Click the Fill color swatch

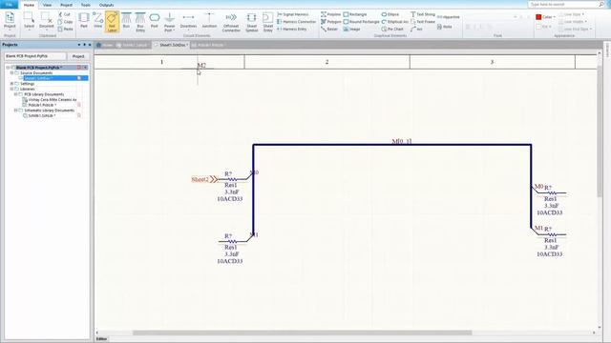click(538, 27)
